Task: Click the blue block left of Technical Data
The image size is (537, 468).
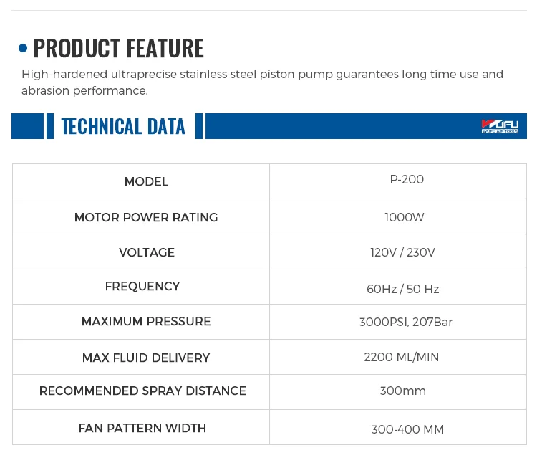Action: pyautogui.click(x=27, y=126)
